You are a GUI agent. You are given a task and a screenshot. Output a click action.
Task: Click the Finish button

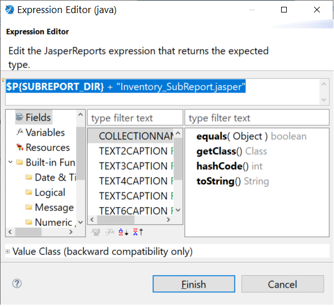coord(194,284)
